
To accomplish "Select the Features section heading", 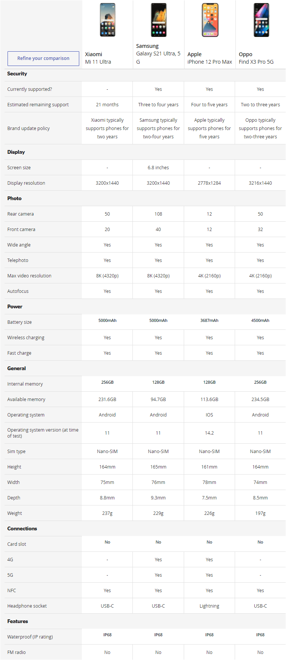I will (x=18, y=621).
